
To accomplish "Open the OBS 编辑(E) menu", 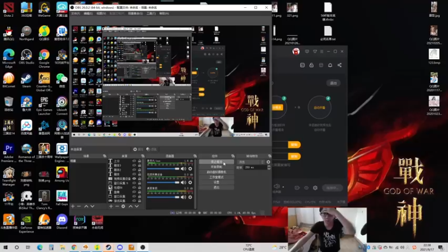I will pos(88,13).
